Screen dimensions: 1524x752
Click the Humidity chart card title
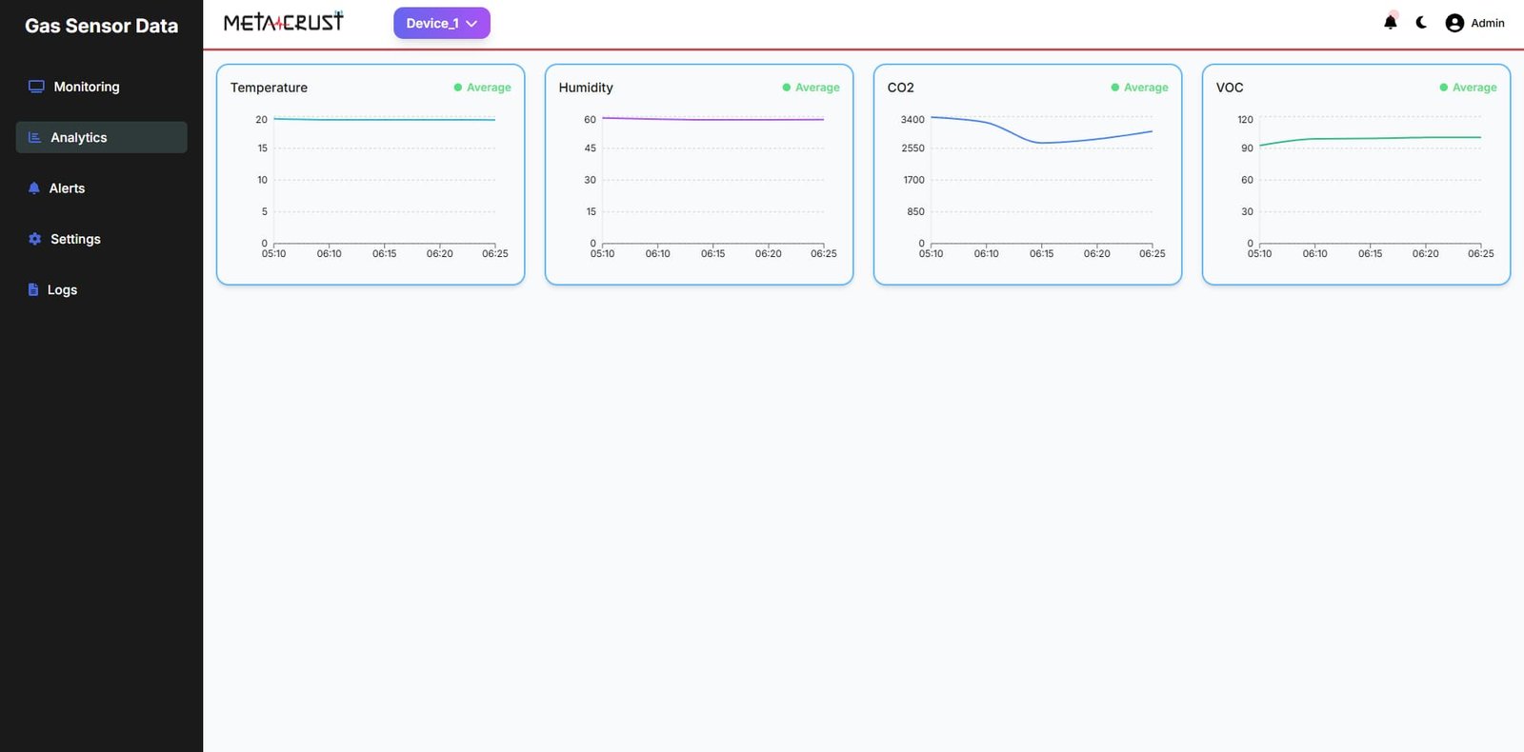point(586,88)
